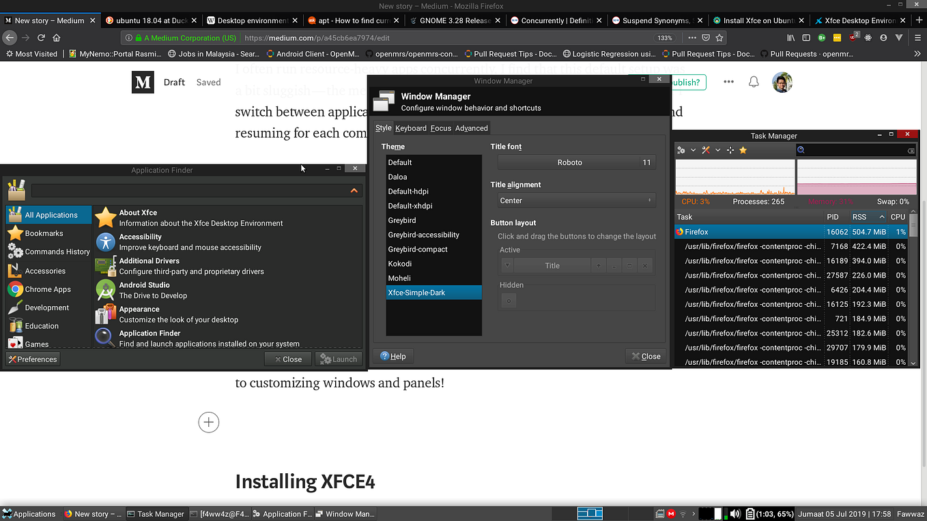Collapse the Application Finder search expander chevron

[354, 191]
